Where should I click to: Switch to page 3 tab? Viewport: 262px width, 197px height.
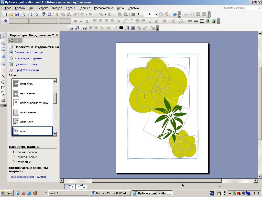[78, 187]
